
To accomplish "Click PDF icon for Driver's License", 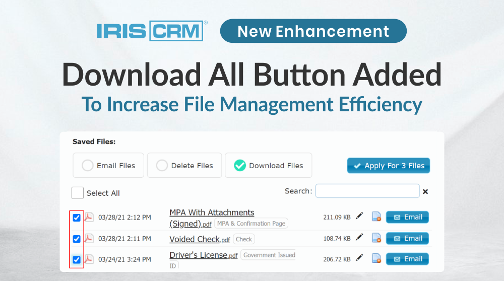I will pos(89,259).
